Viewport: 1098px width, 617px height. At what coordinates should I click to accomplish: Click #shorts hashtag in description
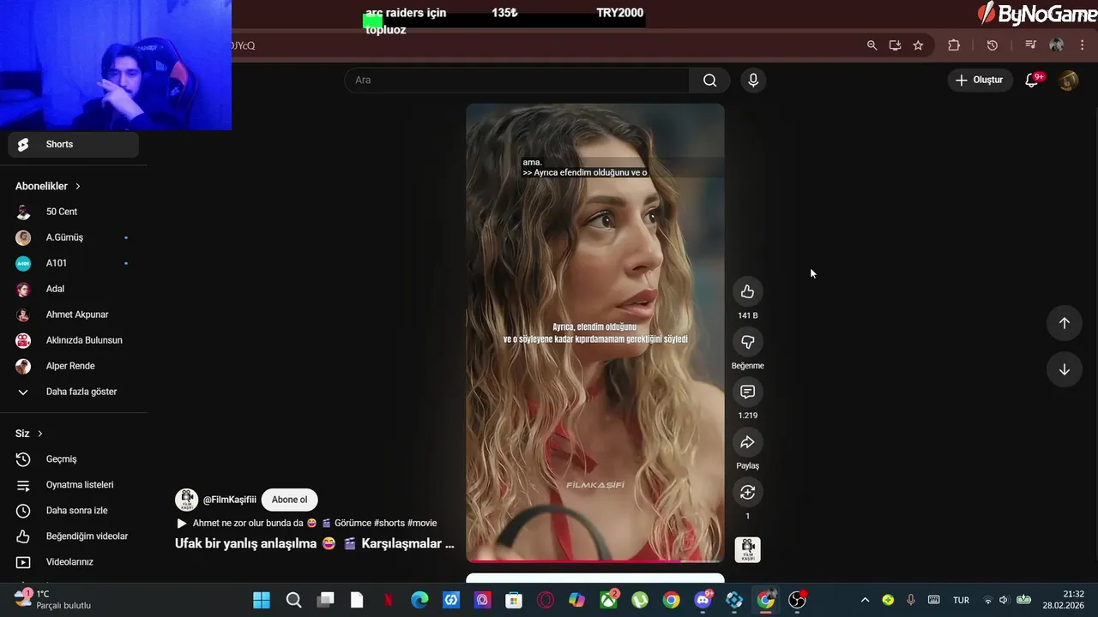pos(389,523)
